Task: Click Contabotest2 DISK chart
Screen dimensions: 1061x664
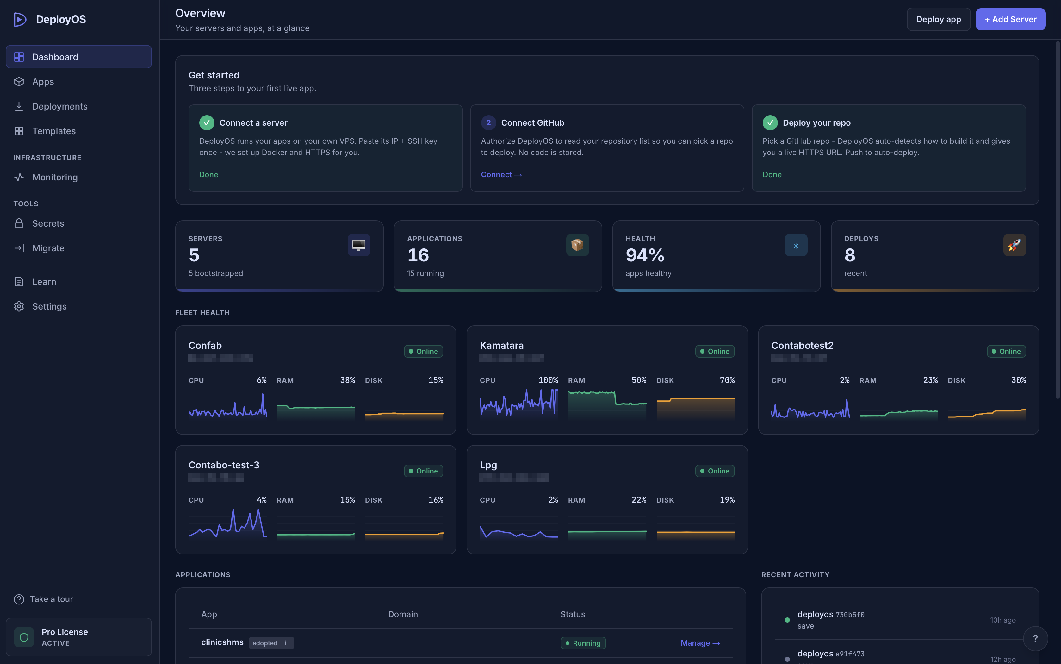Action: click(x=986, y=405)
